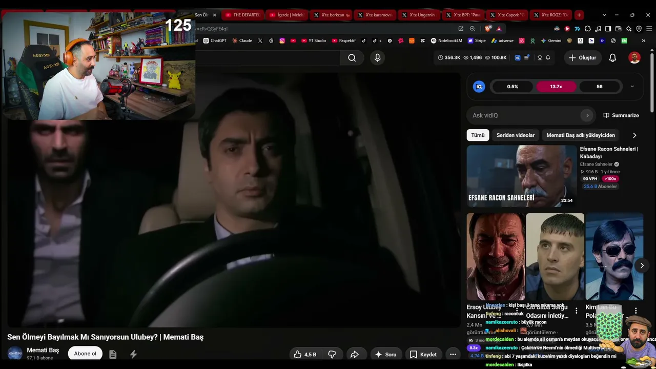
Task: Click the vidIQ logo in the stats panel
Action: [479, 87]
